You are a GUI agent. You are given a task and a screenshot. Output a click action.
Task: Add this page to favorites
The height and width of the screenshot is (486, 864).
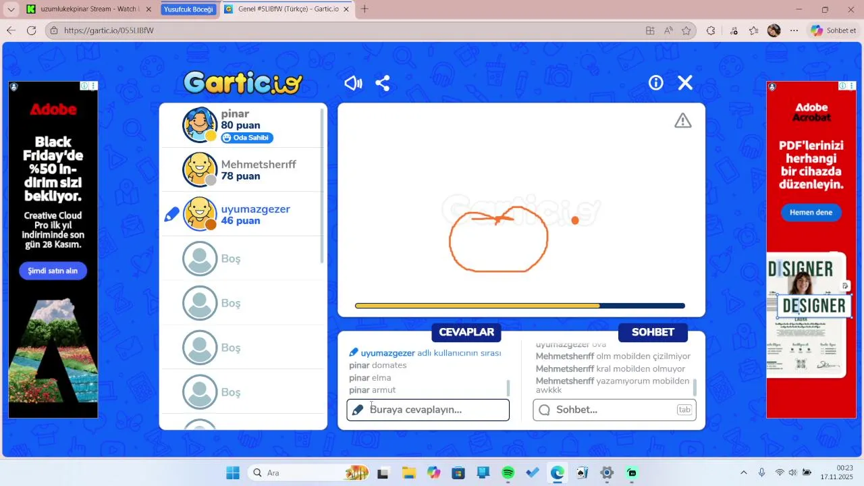(686, 30)
